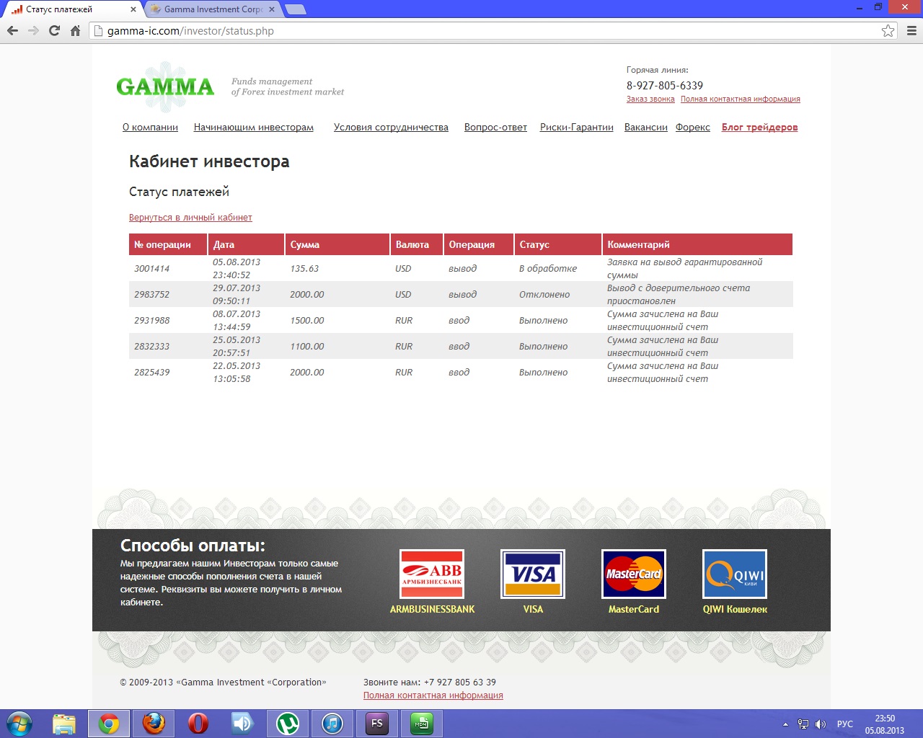
Task: Click the Операция column header
Action: (x=478, y=244)
